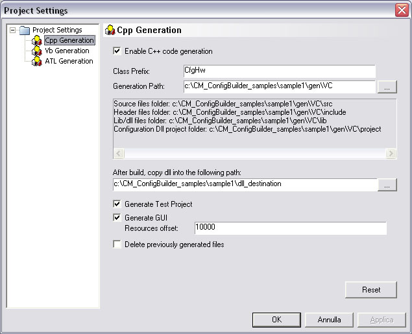Viewport: 412px width, 334px height.
Task: Click the Cpp Generation tree node icon
Action: 36,41
